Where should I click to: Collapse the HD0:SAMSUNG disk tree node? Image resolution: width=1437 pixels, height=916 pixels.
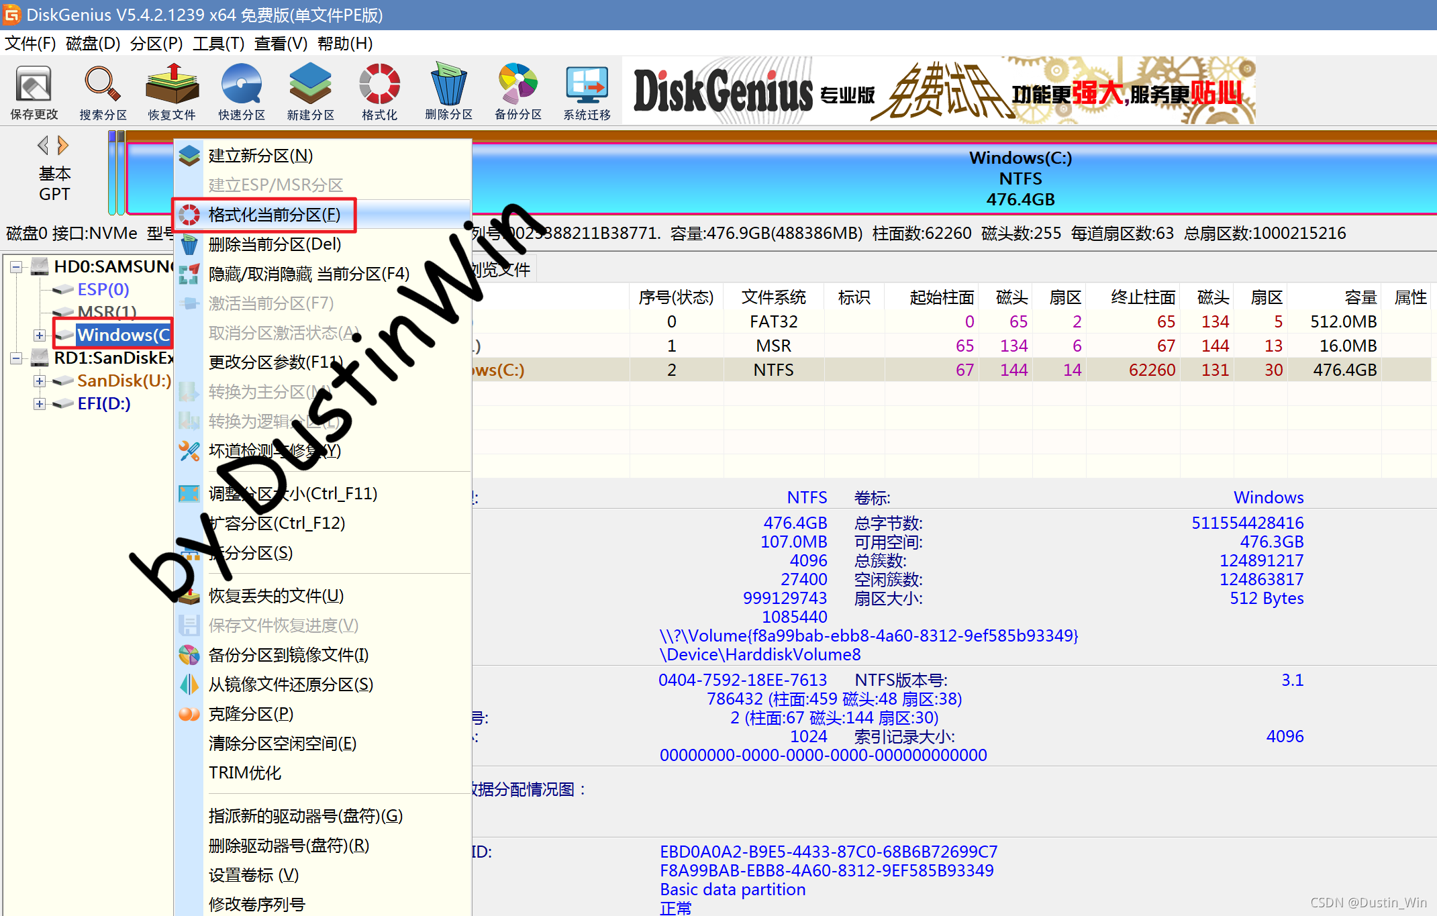[x=16, y=267]
